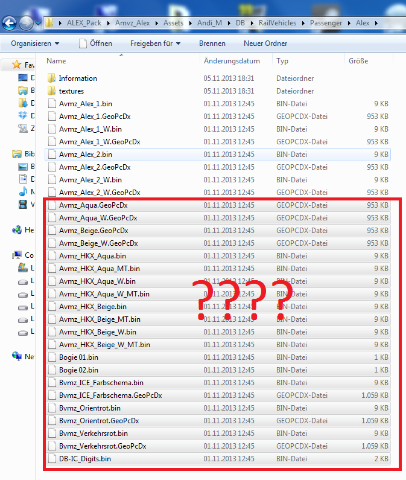Select the Information folder icon

coord(52,78)
